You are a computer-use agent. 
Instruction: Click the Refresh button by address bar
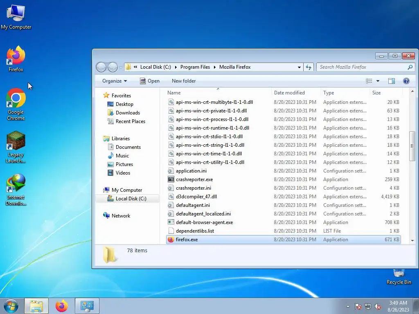(x=309, y=67)
